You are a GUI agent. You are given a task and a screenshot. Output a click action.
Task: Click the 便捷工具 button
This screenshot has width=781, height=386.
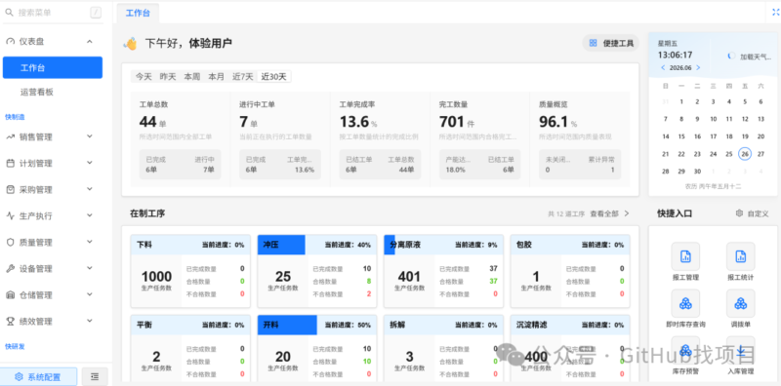click(x=611, y=43)
